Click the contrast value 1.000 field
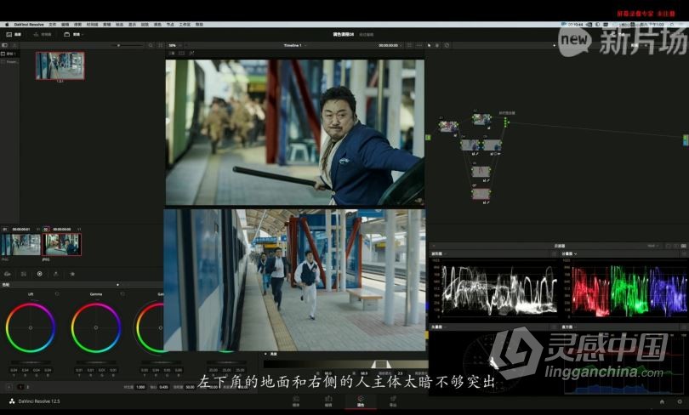 [140, 387]
